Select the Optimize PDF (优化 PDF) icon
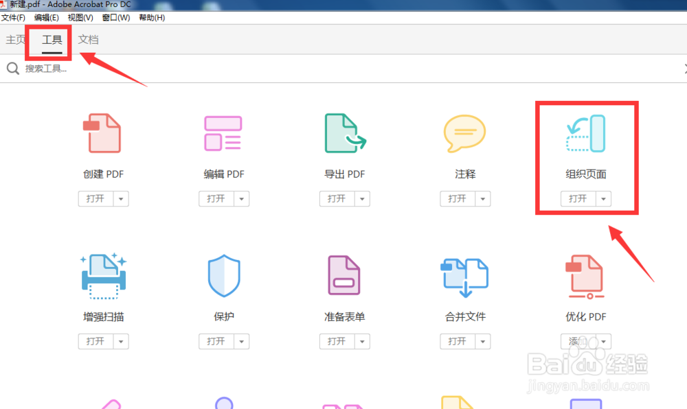The image size is (687, 409). (585, 277)
